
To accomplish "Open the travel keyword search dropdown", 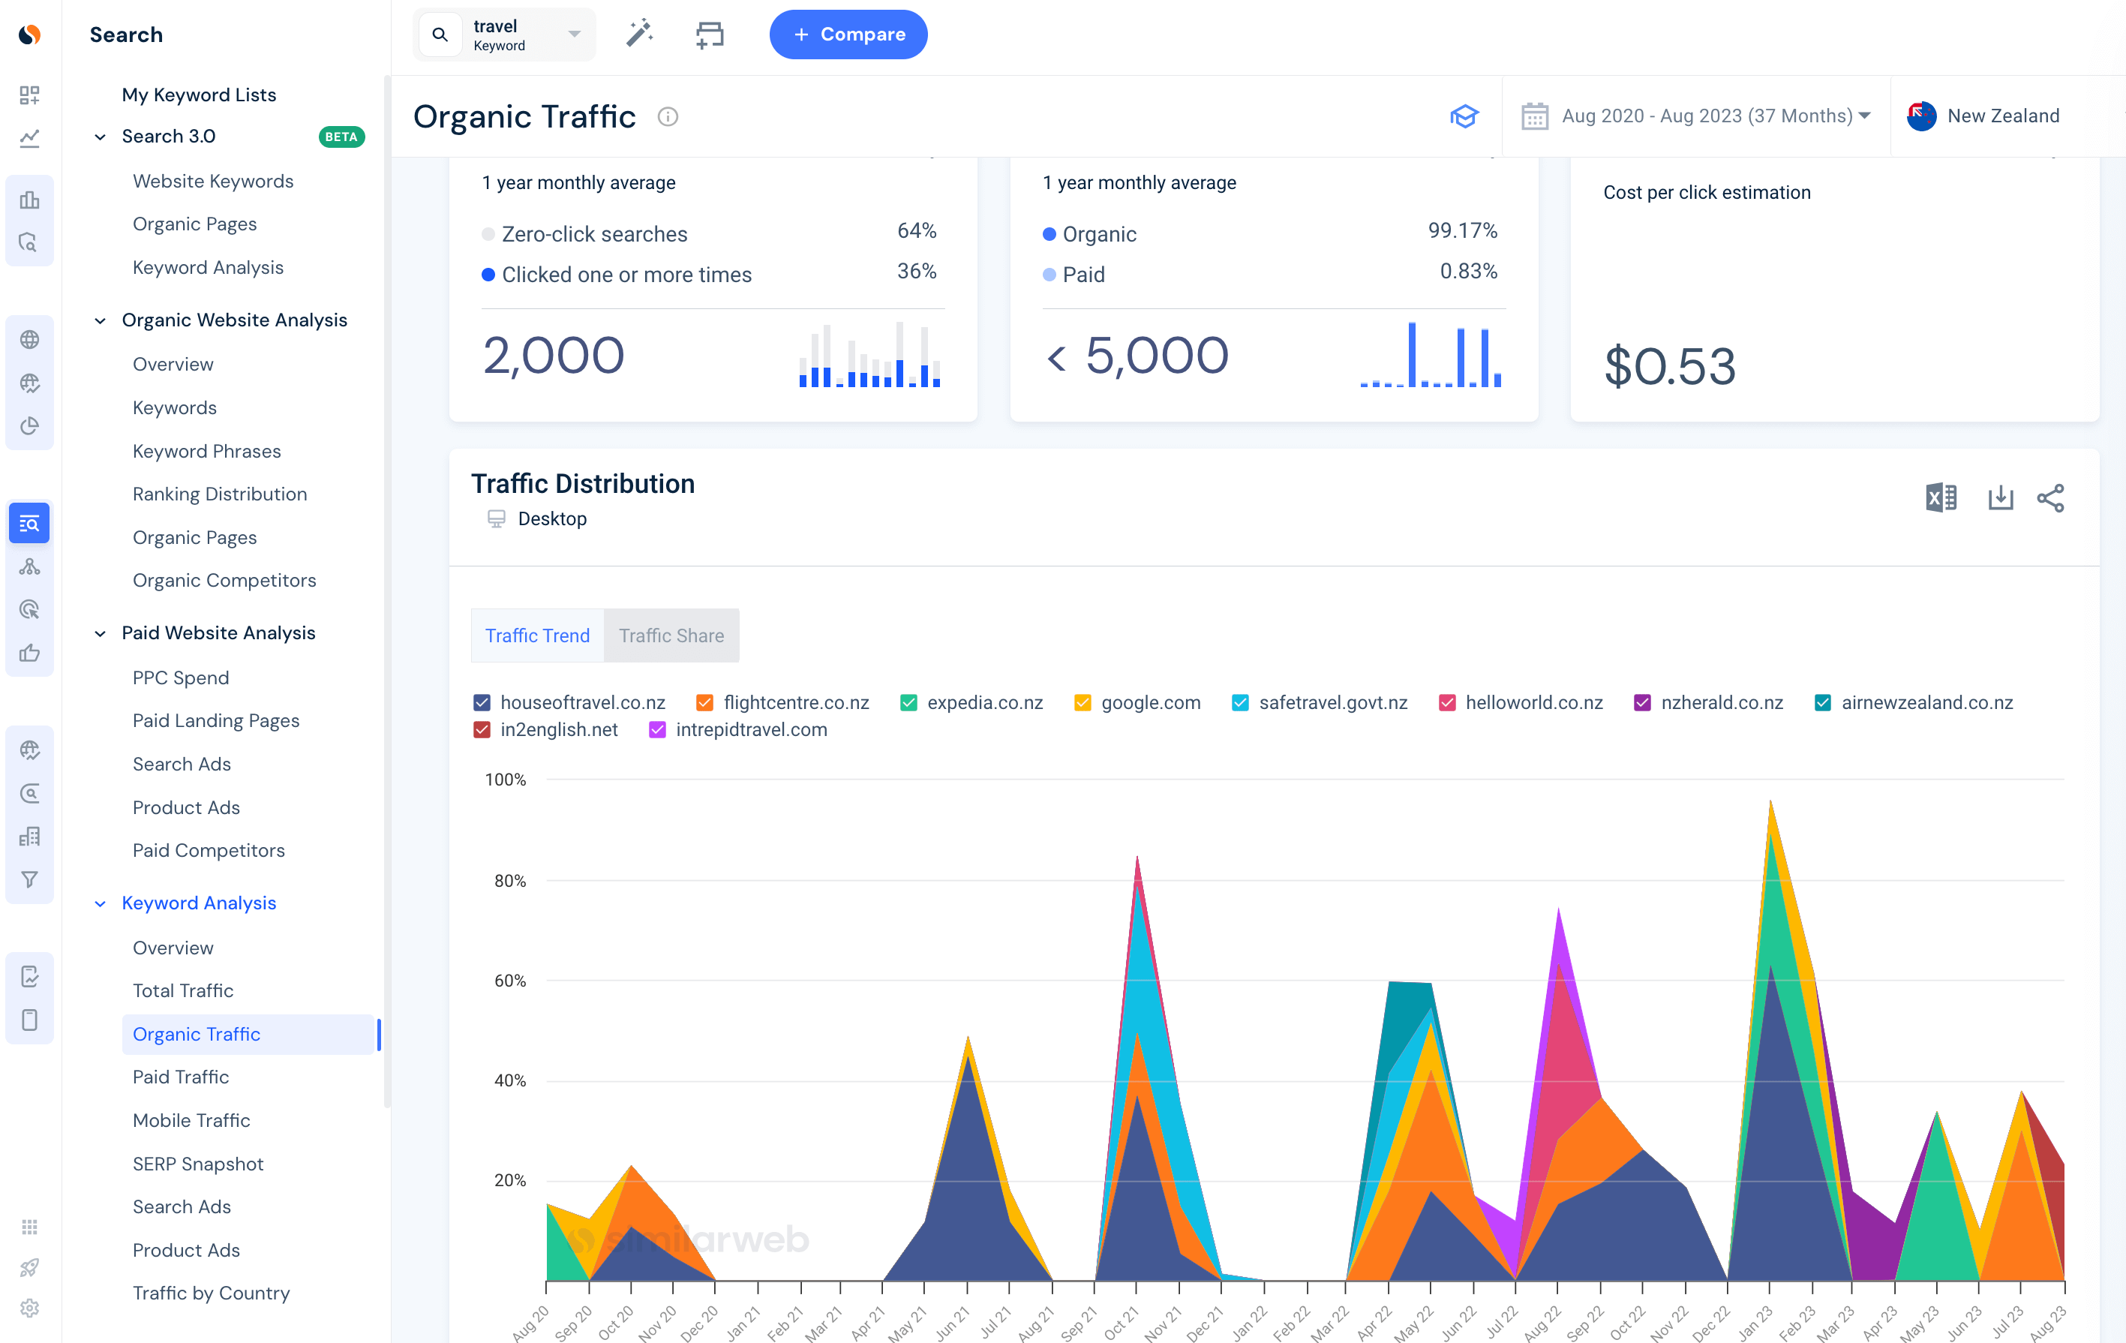I will pyautogui.click(x=572, y=35).
